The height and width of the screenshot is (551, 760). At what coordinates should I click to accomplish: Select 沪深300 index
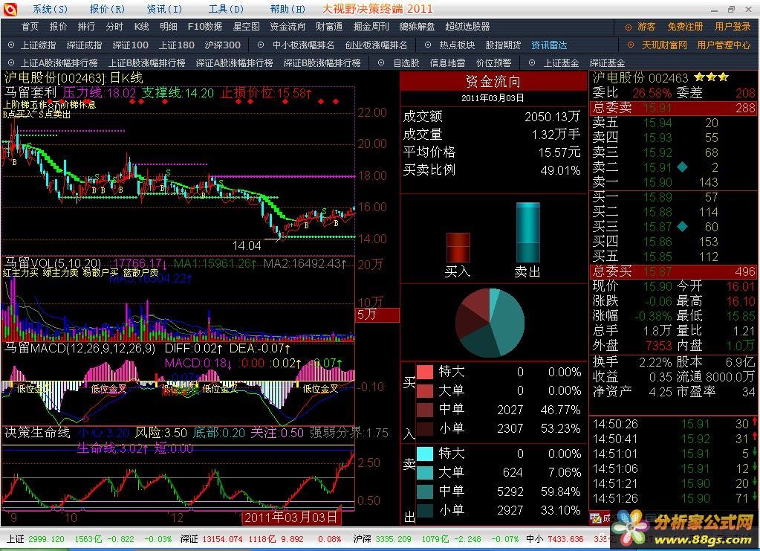(222, 45)
